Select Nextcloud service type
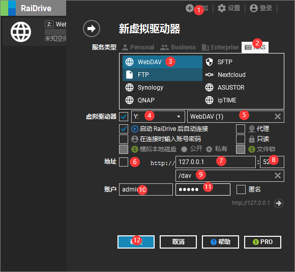This screenshot has width=295, height=272. click(x=243, y=74)
